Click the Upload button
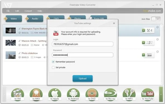 click(82, 78)
